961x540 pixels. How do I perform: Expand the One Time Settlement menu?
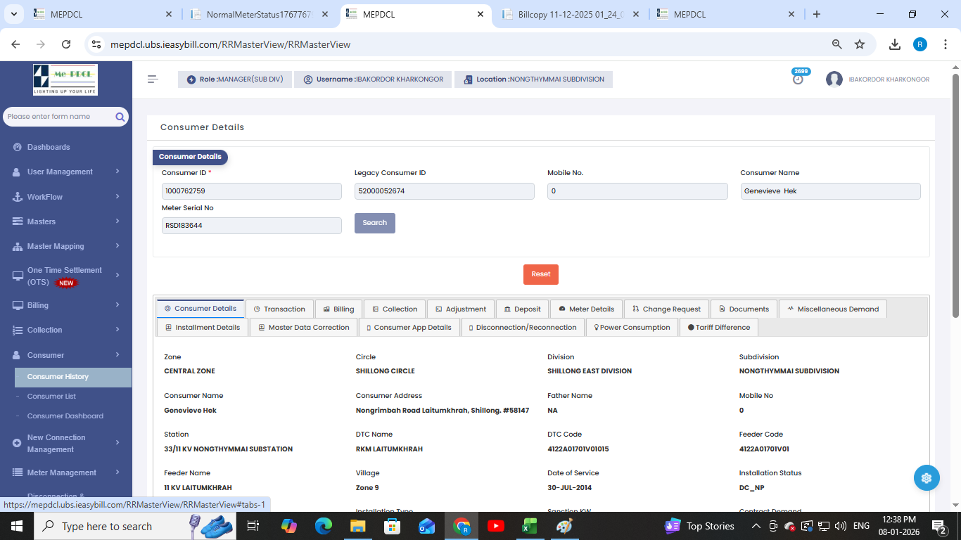(65, 276)
